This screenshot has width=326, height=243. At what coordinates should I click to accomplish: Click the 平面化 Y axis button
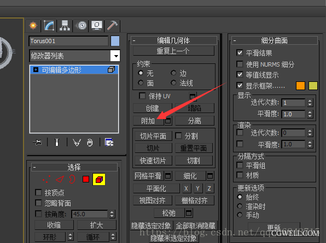[197, 188]
